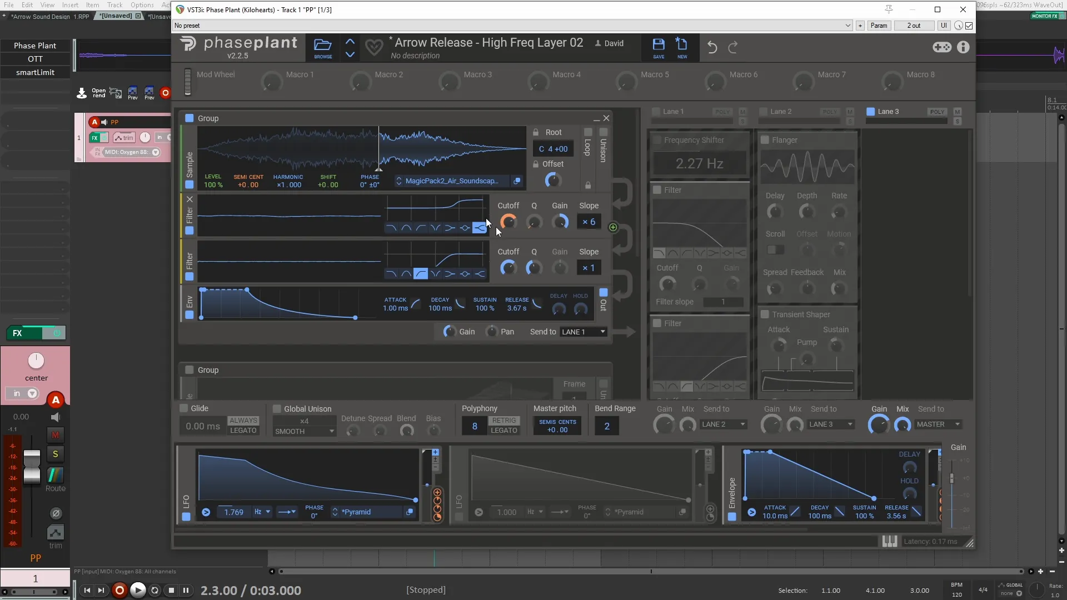Open the Phase Plant info icon
The image size is (1067, 600).
(963, 47)
